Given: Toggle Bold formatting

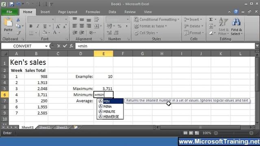Looking at the screenshot, I should coord(31,26).
